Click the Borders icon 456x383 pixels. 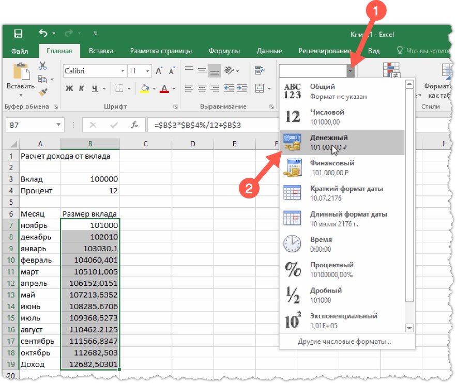tap(119, 88)
